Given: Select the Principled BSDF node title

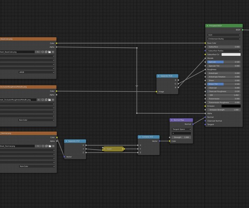Looking at the screenshot, I should click(x=215, y=26).
